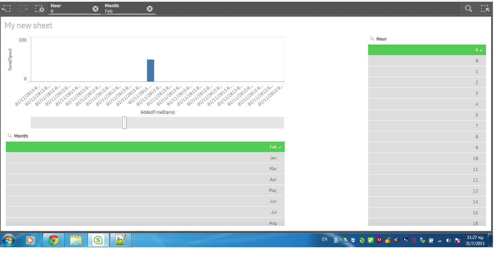Screen dimensions: 494x278
Task: Select hour 0 in the Hour list
Action: coord(427,61)
